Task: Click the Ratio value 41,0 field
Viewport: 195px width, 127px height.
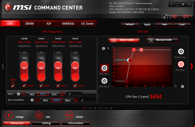Action: [43, 94]
